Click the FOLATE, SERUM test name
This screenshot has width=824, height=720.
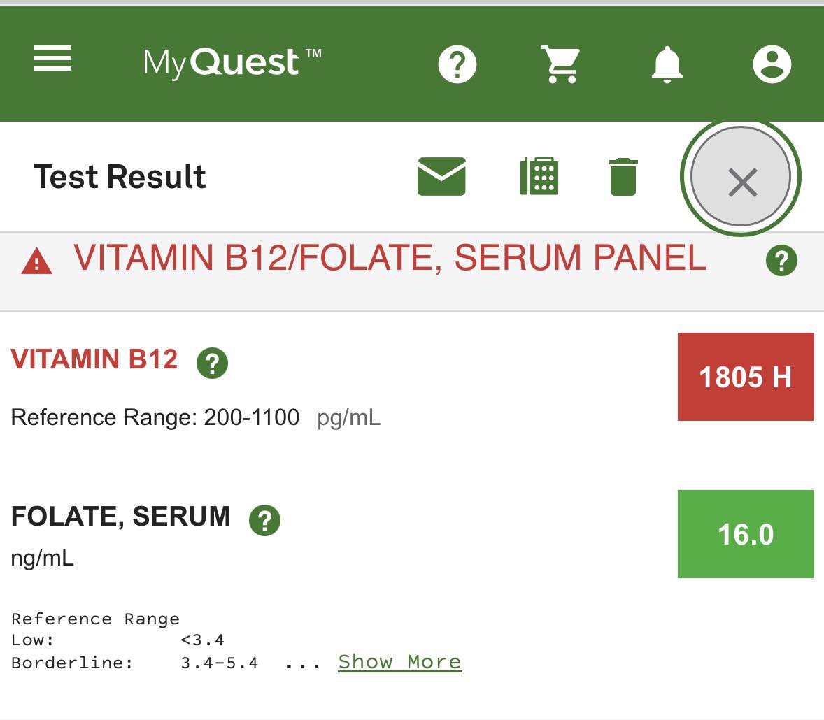pyautogui.click(x=121, y=517)
